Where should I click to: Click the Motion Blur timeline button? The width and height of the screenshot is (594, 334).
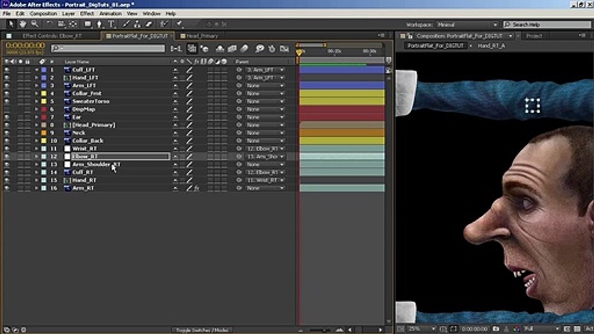click(244, 48)
